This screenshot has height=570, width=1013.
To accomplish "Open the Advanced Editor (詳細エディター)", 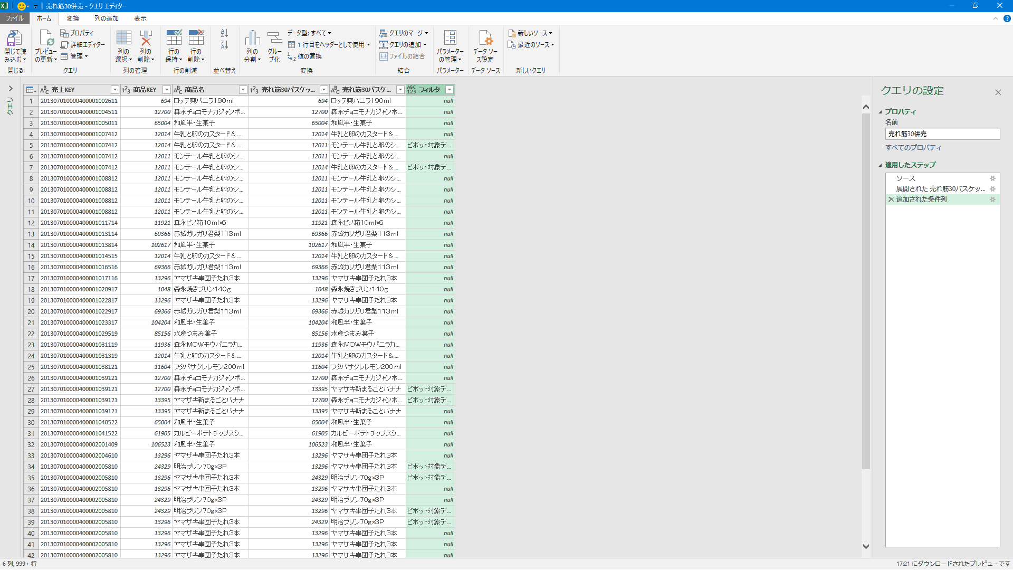I will (x=64, y=45).
